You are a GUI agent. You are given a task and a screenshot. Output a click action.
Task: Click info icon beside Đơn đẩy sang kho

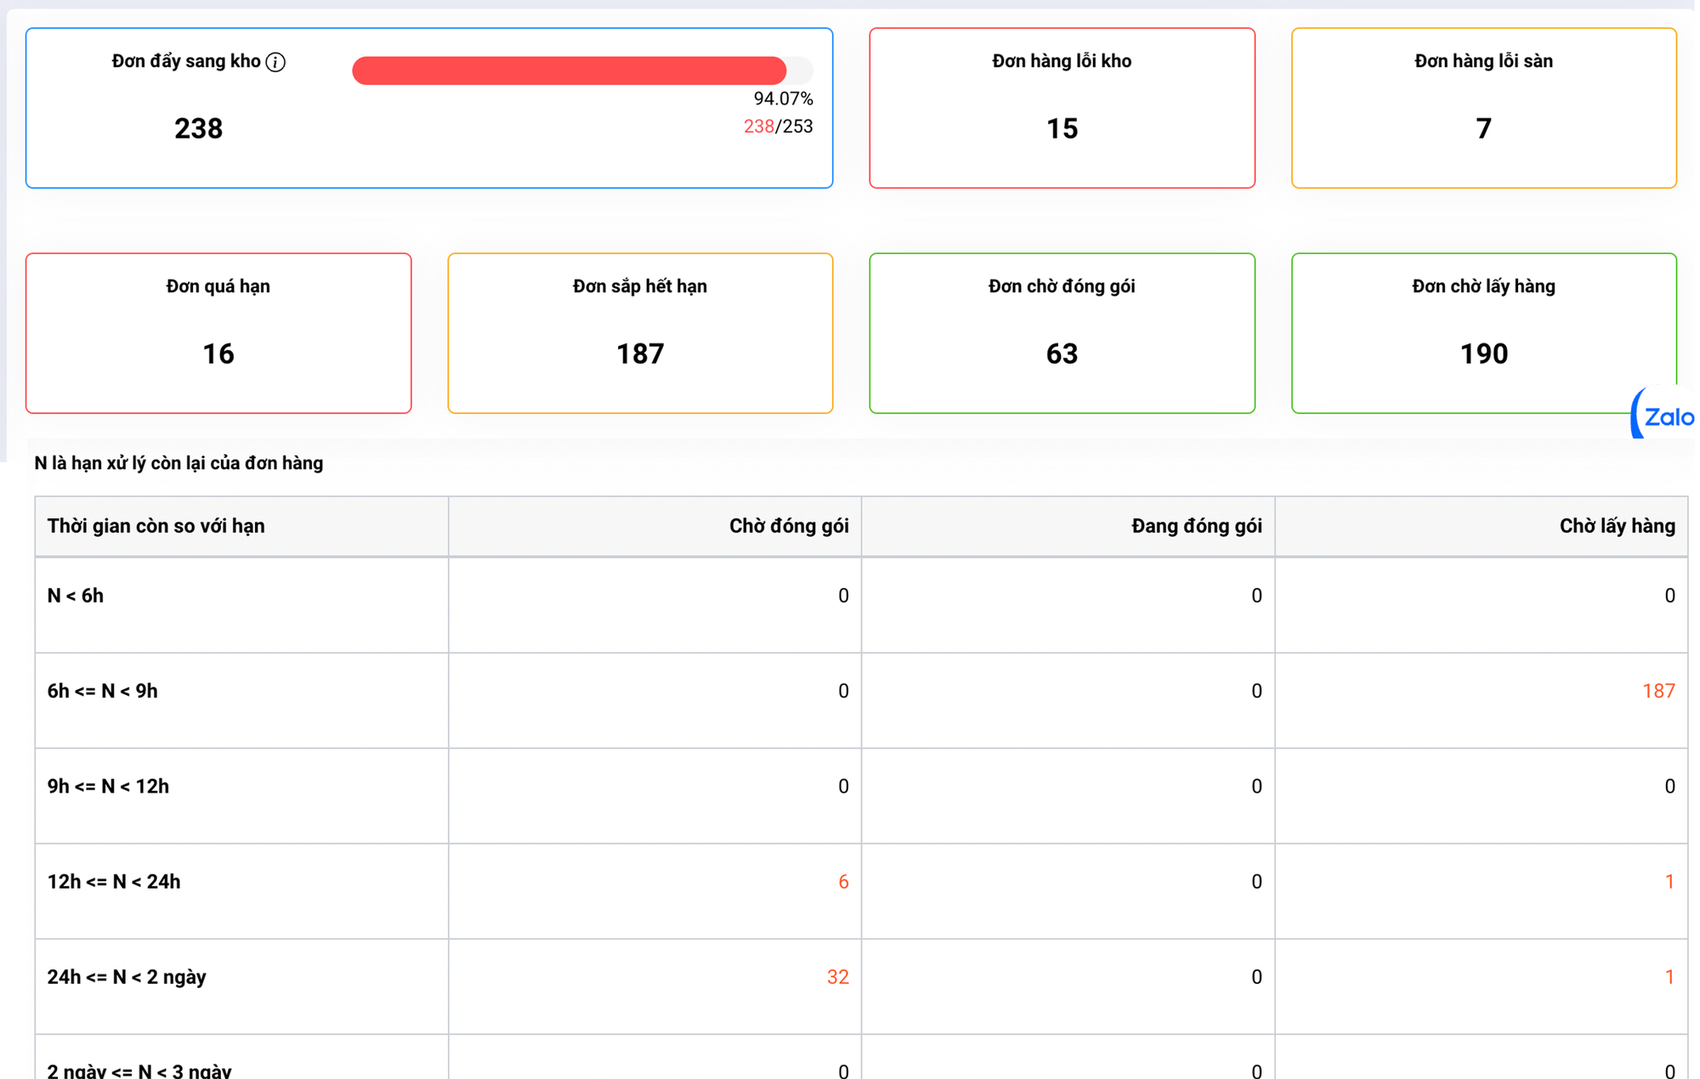click(x=275, y=62)
